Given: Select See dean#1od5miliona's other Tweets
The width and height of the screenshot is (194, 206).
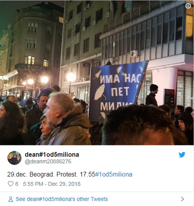Looking at the screenshot, I should (x=62, y=199).
